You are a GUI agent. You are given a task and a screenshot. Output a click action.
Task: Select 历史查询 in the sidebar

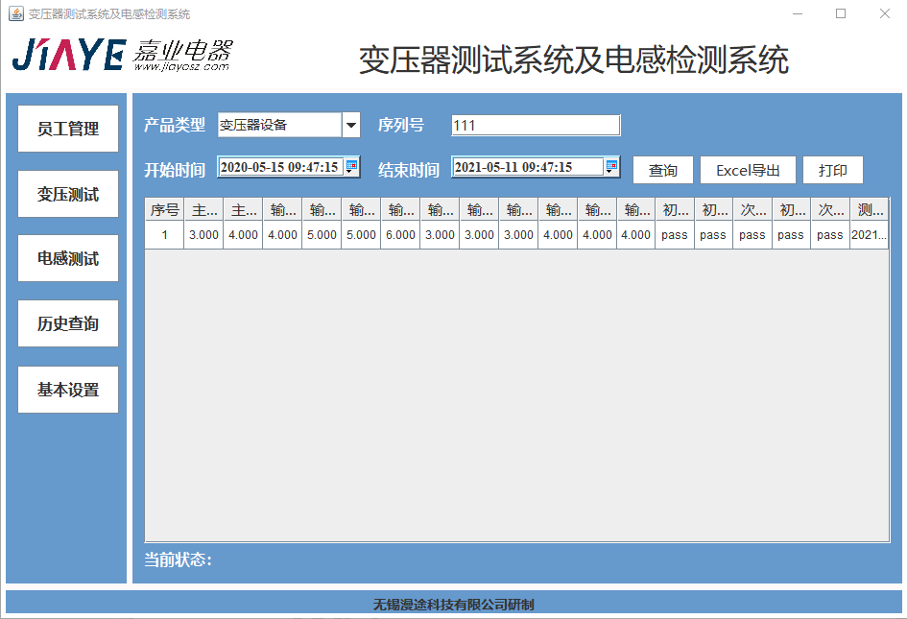(68, 324)
